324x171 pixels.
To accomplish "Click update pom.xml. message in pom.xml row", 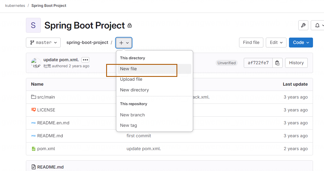I will click(144, 148).
